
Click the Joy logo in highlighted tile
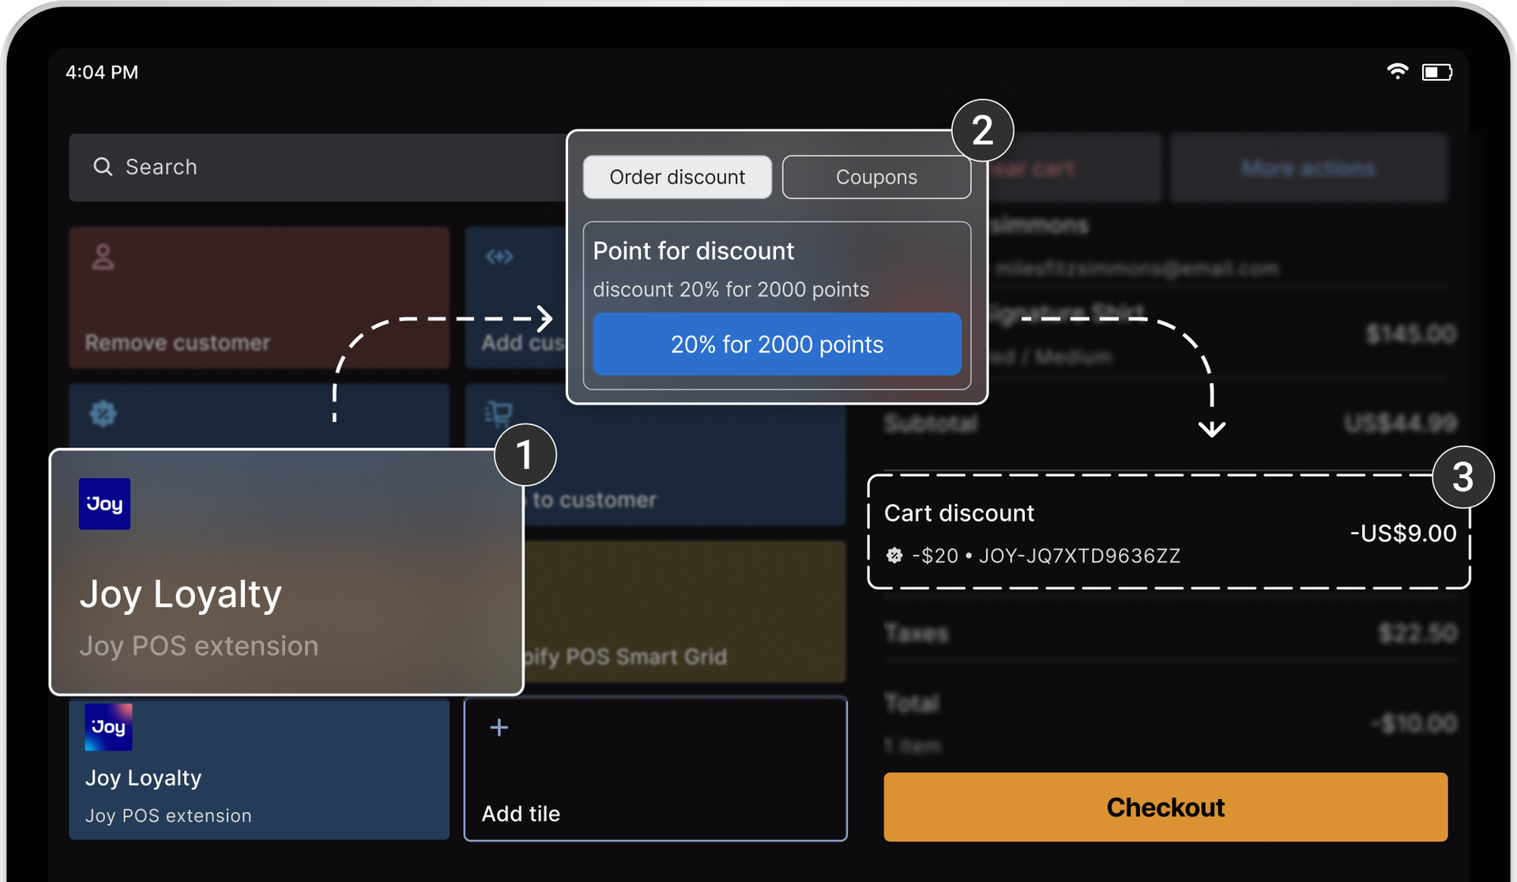coord(104,504)
